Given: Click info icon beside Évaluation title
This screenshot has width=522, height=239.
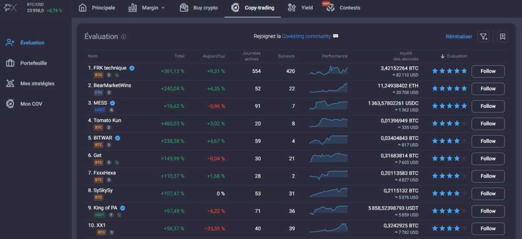Looking at the screenshot, I should [124, 37].
